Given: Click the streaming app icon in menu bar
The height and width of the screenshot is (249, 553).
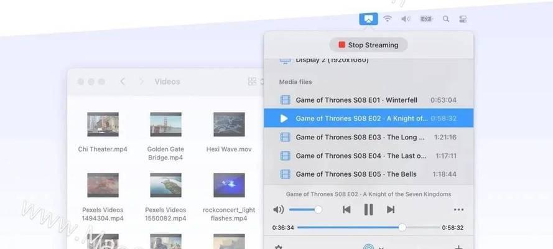Looking at the screenshot, I should coord(368,19).
